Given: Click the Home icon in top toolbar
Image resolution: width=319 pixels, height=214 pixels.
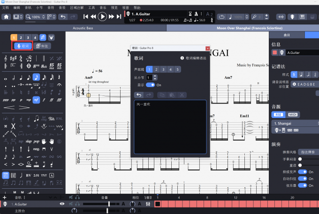Looking at the screenshot, I should [7, 17].
